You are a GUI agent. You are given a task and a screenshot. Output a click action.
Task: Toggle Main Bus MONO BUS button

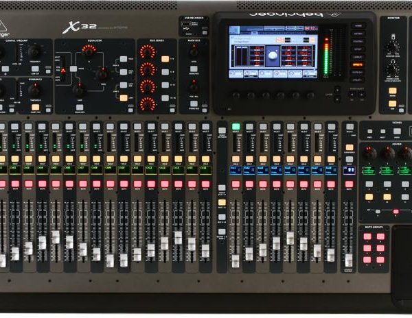pyautogui.click(x=194, y=69)
